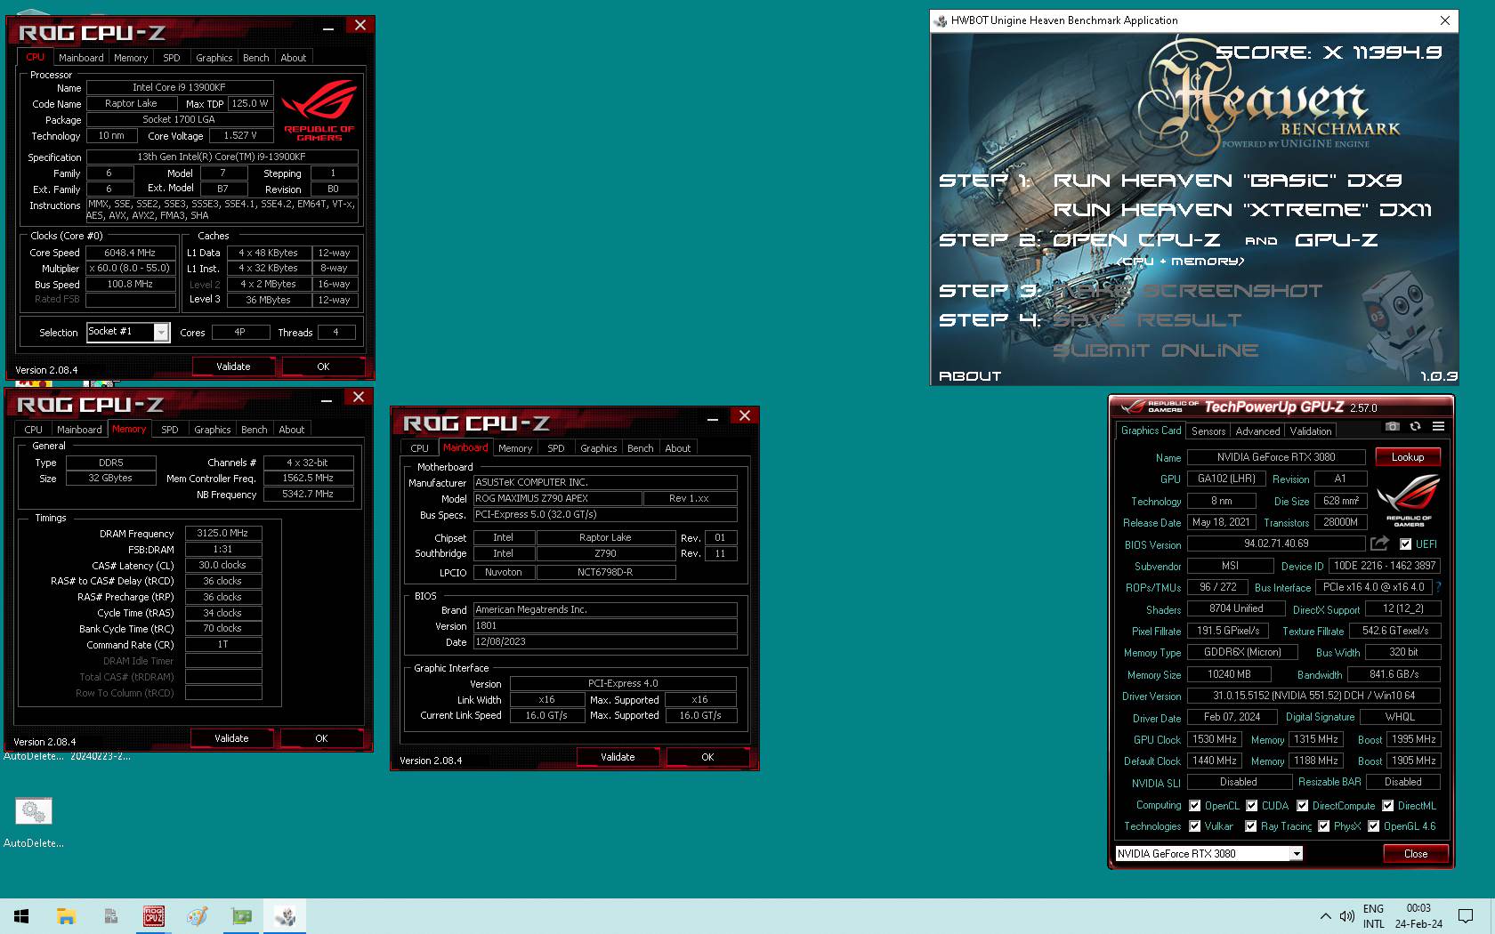Screen dimensions: 1495x934
Task: Toggle the UEFI checkbox in GPU-Z
Action: coord(1406,544)
